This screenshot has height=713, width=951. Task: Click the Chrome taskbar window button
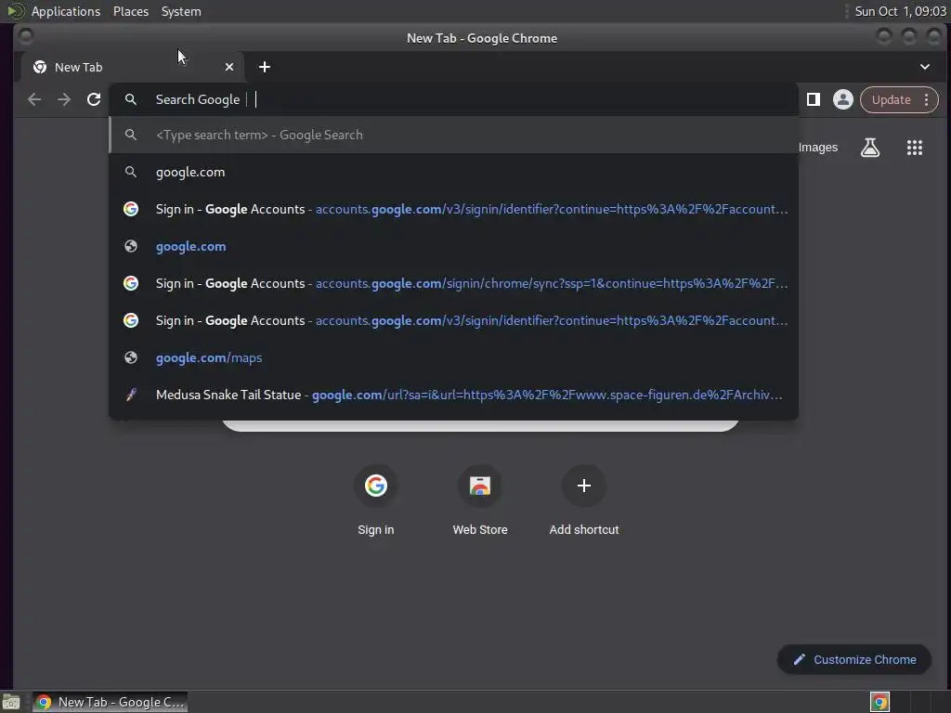tap(110, 702)
